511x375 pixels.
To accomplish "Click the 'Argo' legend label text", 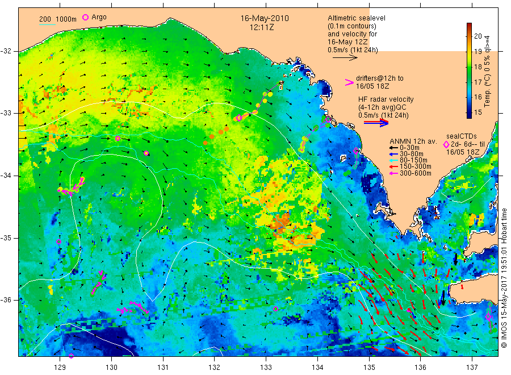I will tap(99, 17).
